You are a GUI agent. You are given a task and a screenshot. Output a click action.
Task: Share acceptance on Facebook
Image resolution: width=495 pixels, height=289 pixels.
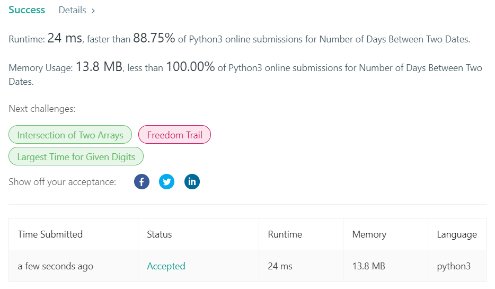click(x=142, y=182)
